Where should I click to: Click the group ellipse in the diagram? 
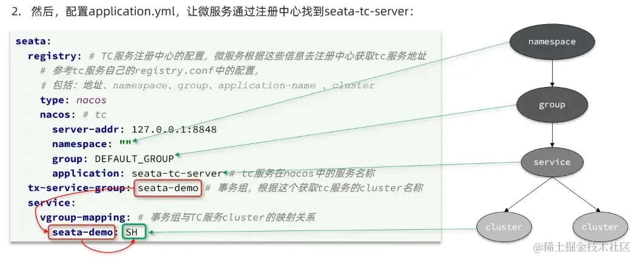(x=551, y=105)
